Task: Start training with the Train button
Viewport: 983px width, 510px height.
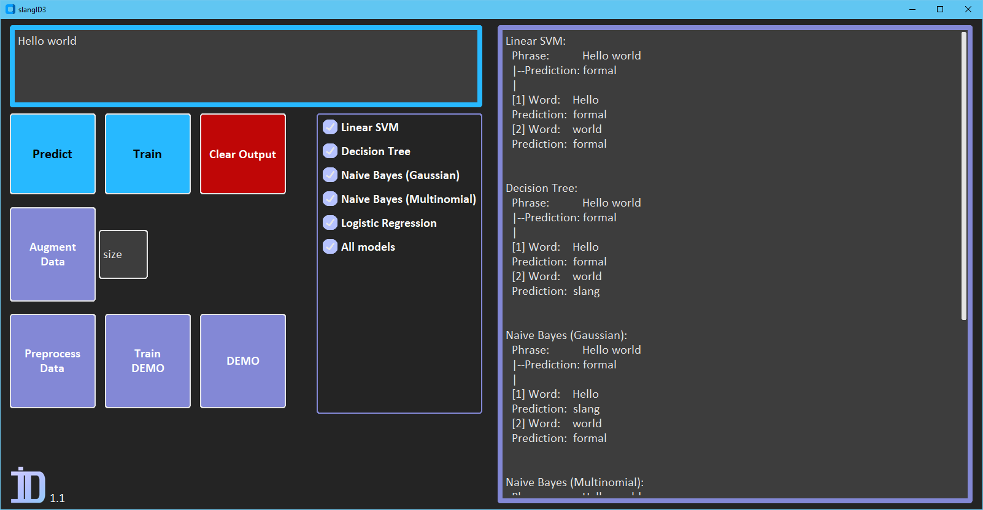Action: pyautogui.click(x=148, y=154)
